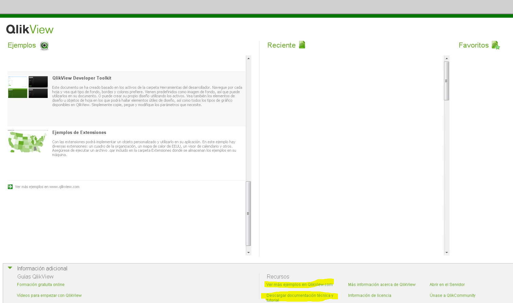Collapse the Información adicional section

10,268
